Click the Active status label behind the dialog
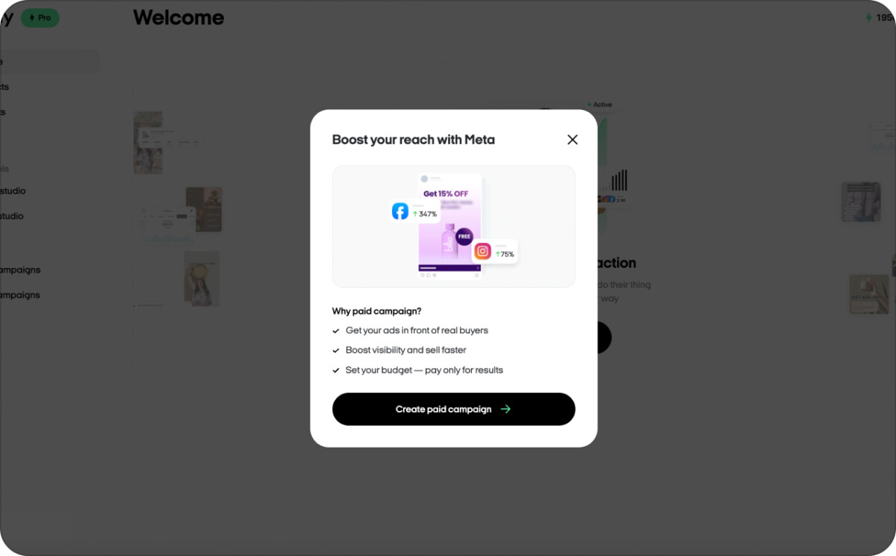 (x=600, y=105)
